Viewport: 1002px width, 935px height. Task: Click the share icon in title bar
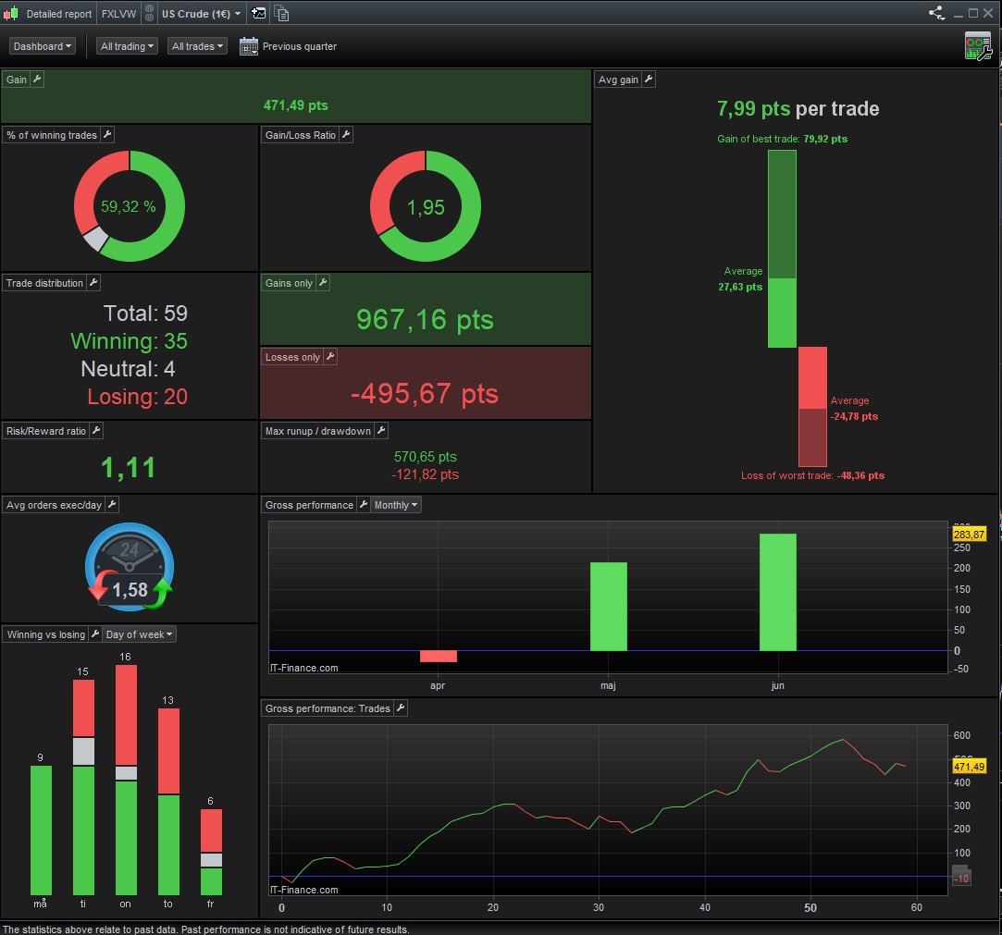click(937, 13)
